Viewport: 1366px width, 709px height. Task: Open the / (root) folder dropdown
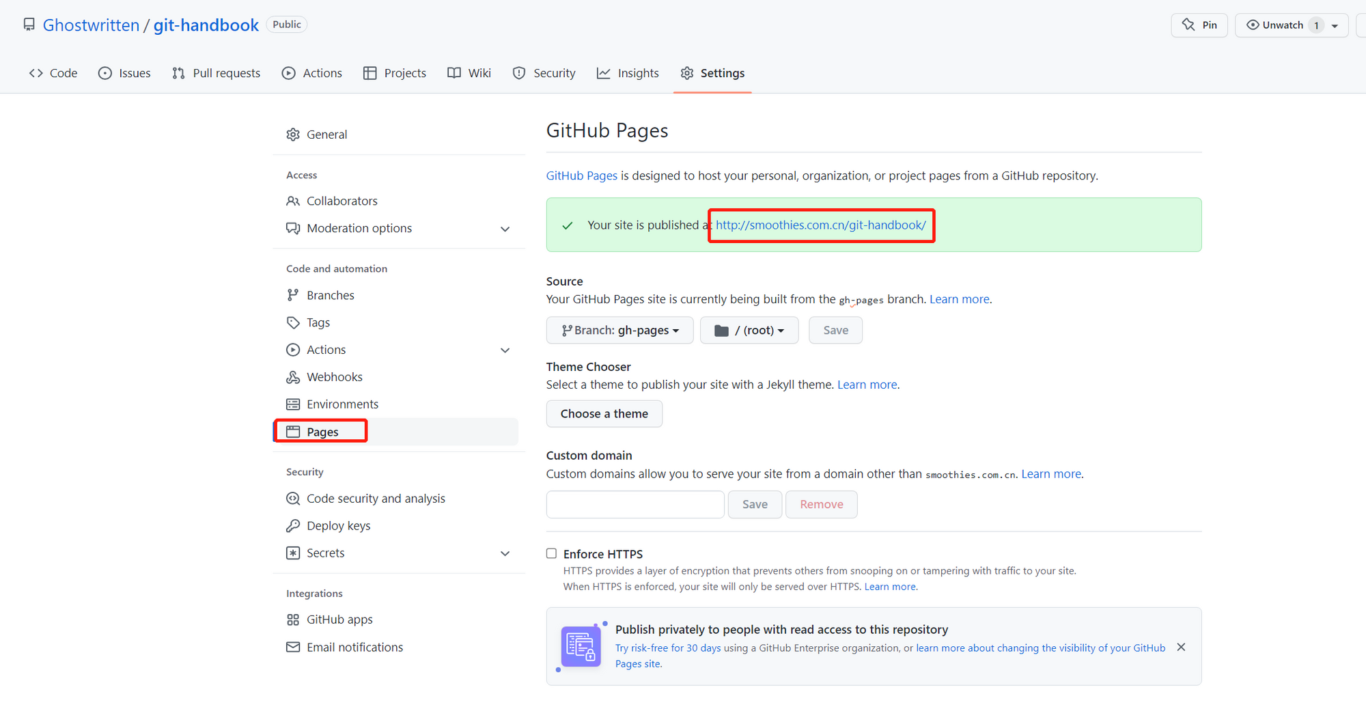(749, 331)
